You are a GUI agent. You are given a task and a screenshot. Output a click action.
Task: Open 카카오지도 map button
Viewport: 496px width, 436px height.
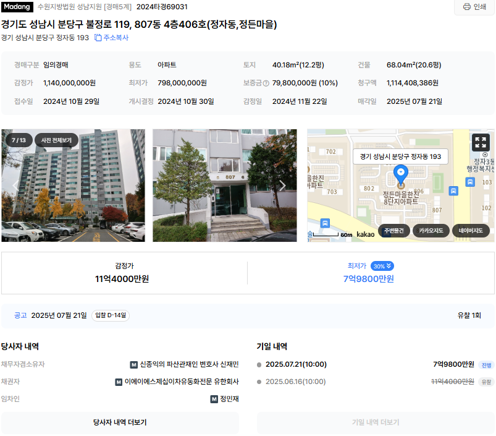pos(431,231)
